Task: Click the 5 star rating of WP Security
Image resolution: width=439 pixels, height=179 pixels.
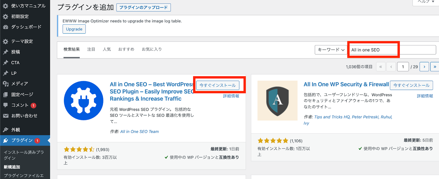Action: coord(273,141)
